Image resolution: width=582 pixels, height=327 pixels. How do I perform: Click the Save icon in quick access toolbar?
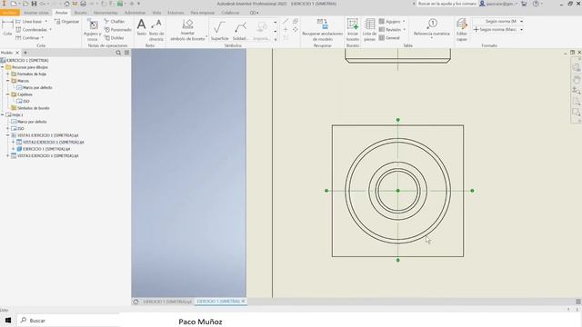pyautogui.click(x=34, y=4)
